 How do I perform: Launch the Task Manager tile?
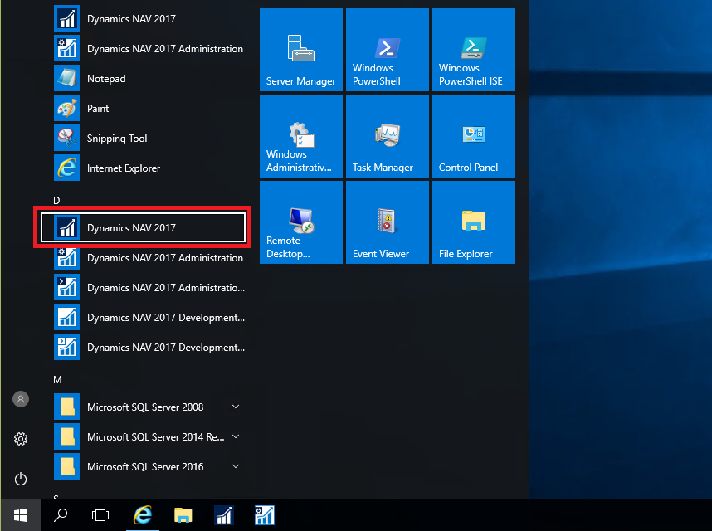pyautogui.click(x=388, y=136)
